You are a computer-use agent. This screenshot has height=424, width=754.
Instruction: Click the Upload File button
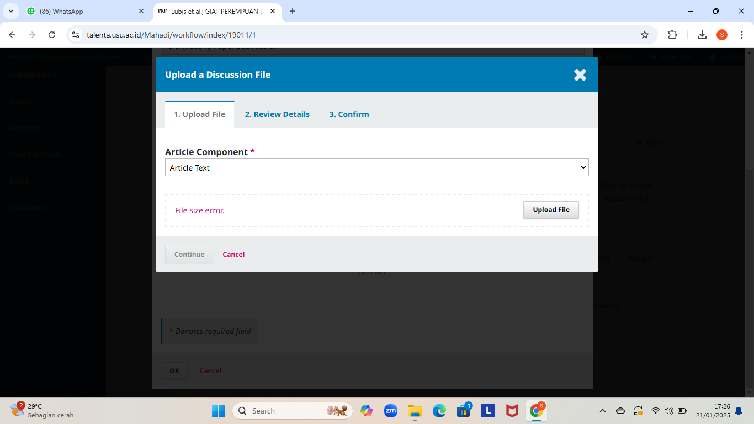click(x=551, y=210)
